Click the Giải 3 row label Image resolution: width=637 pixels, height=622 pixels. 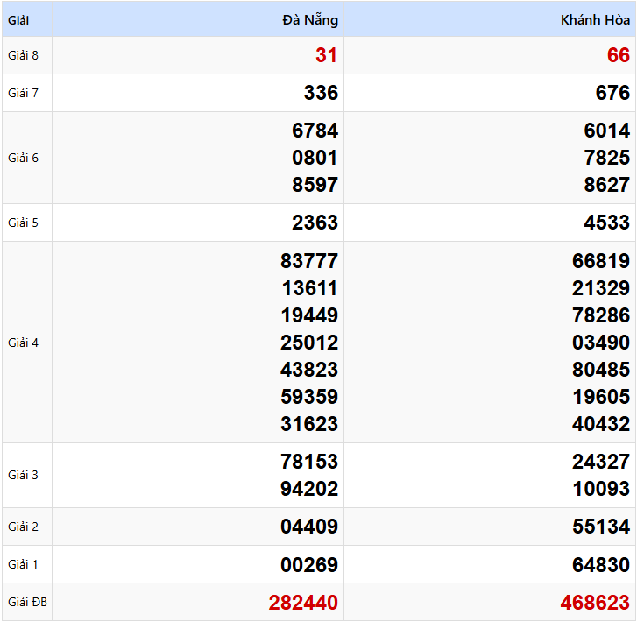pyautogui.click(x=23, y=475)
